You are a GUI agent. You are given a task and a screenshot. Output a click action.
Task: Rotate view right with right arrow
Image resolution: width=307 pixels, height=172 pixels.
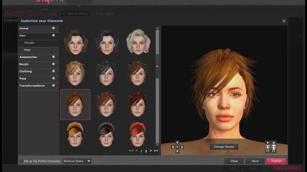(182, 147)
